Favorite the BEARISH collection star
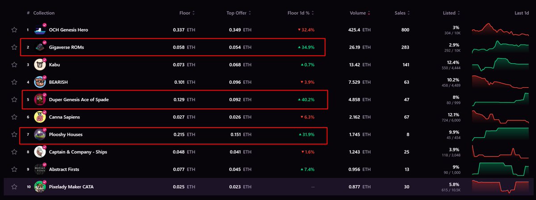The image size is (536, 200). point(14,82)
